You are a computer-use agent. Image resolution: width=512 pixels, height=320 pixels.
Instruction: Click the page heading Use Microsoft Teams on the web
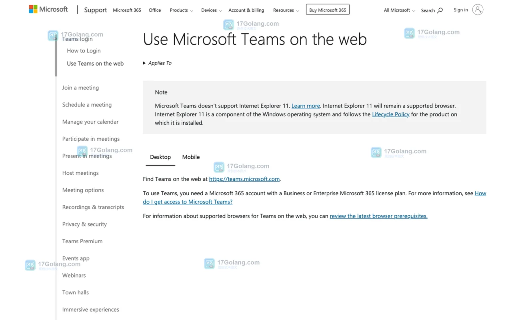click(255, 39)
